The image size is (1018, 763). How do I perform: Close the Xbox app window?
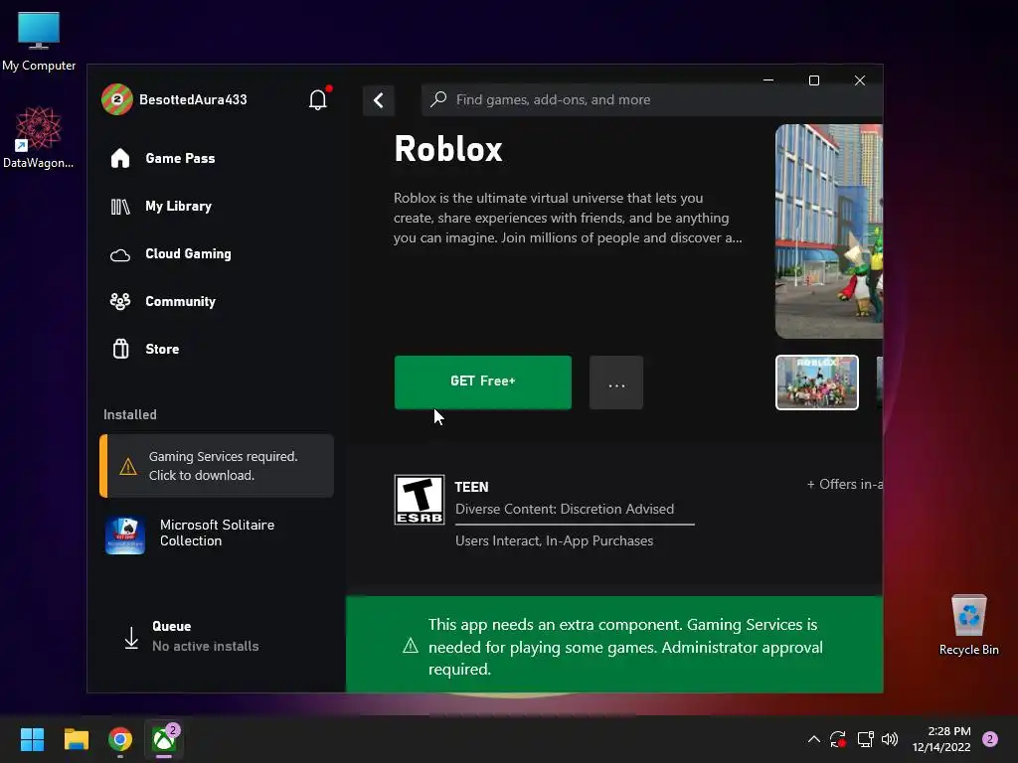[x=860, y=80]
